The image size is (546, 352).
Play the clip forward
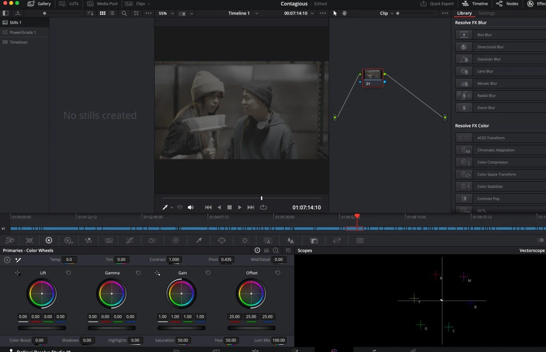coord(240,207)
